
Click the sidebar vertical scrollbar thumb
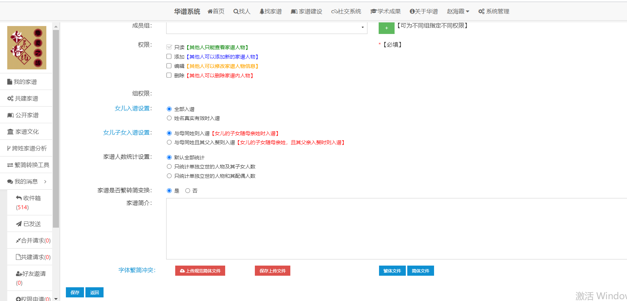coord(56,128)
